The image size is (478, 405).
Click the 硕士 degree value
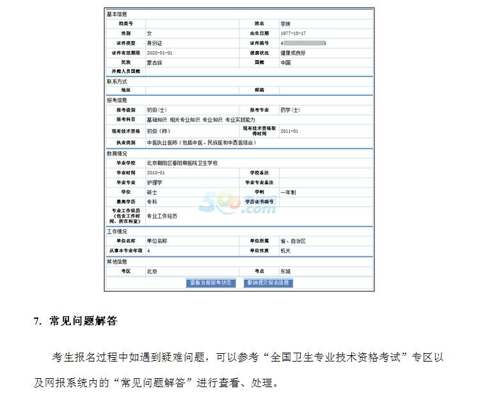click(x=152, y=192)
